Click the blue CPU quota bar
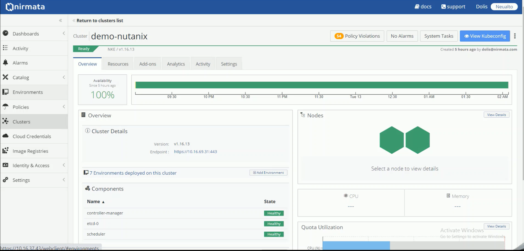Image resolution: width=524 pixels, height=251 pixels. pos(356,246)
